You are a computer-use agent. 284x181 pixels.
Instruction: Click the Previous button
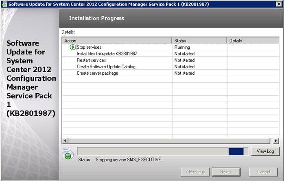coord(195,172)
